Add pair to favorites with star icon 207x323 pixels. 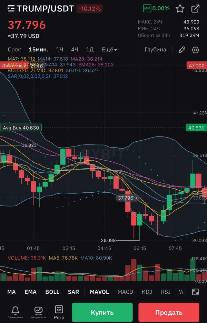(x=180, y=9)
